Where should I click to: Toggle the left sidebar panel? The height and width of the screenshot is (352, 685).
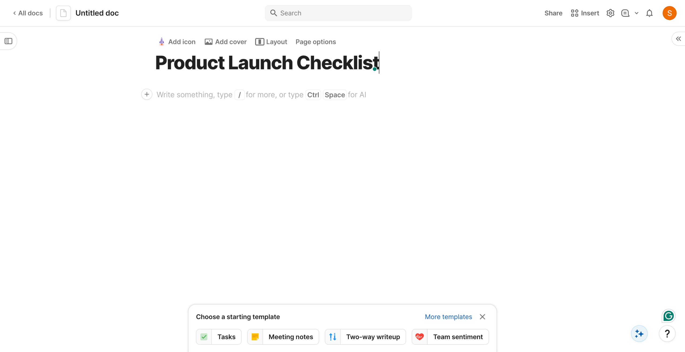(9, 41)
